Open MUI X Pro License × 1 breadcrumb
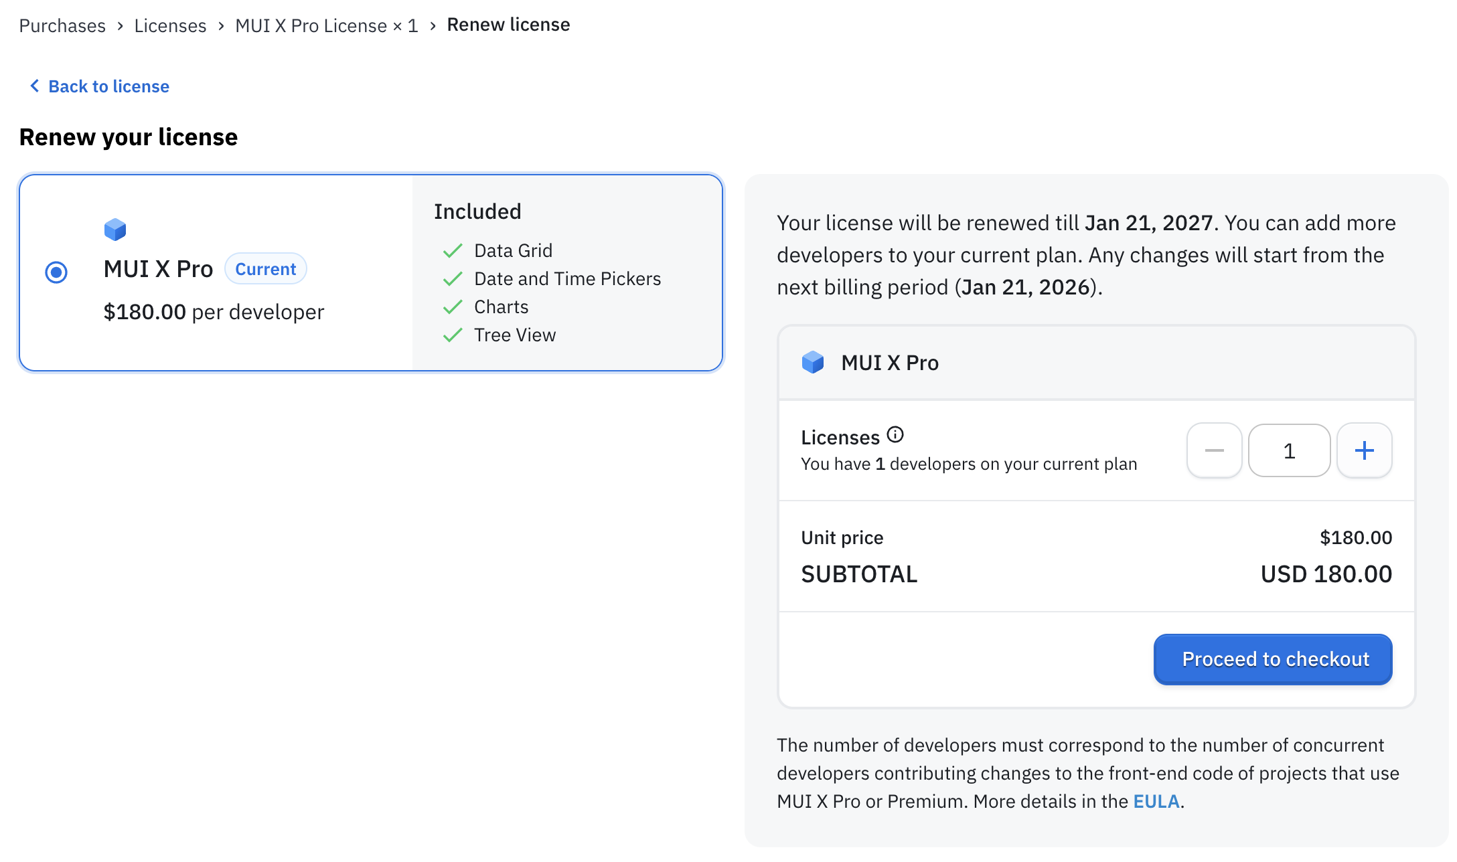This screenshot has width=1457, height=862. click(x=326, y=25)
